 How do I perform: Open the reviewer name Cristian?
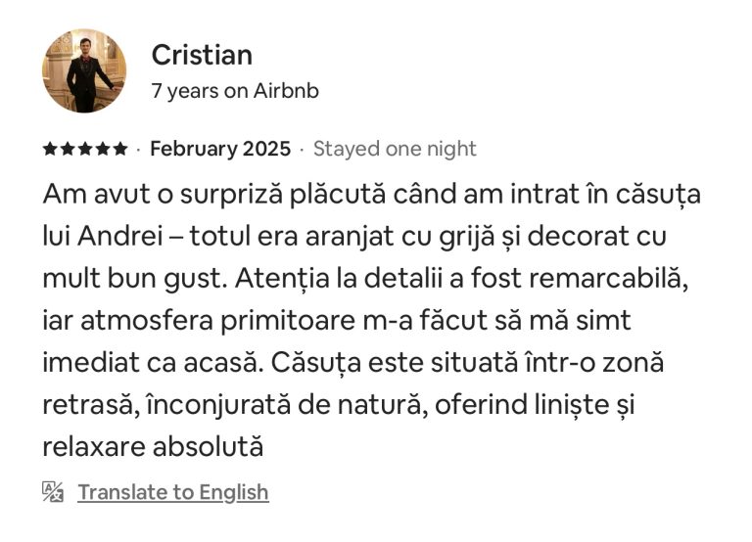[x=202, y=55]
